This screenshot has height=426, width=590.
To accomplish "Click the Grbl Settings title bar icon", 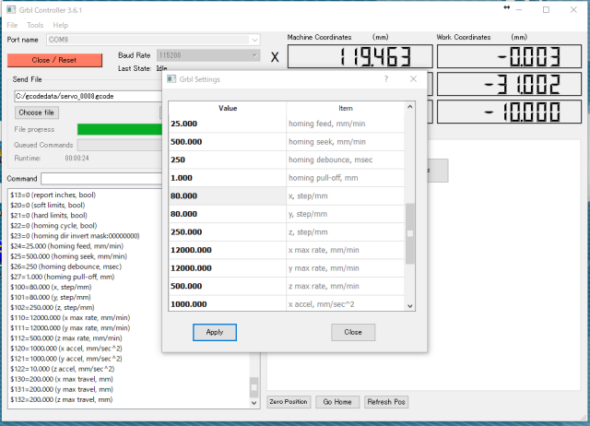I will point(171,79).
